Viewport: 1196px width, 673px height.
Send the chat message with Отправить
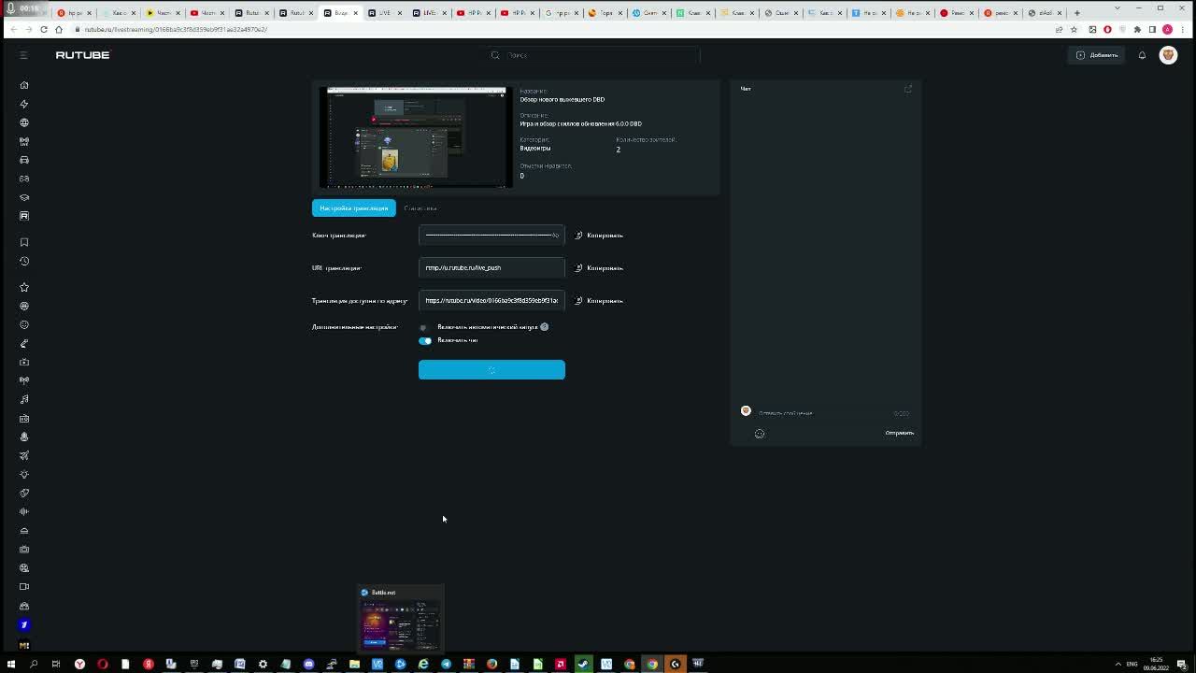click(899, 433)
